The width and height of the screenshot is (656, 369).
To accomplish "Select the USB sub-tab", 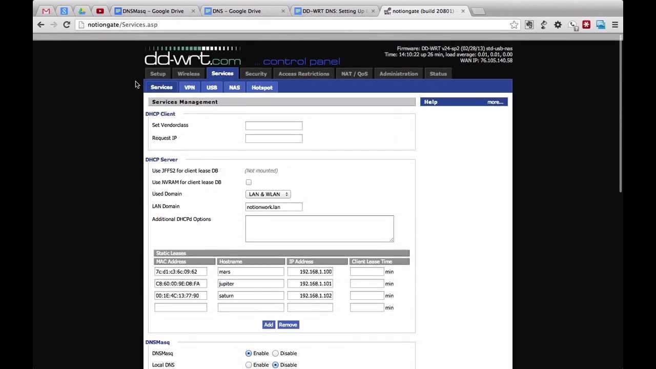I will coord(212,88).
